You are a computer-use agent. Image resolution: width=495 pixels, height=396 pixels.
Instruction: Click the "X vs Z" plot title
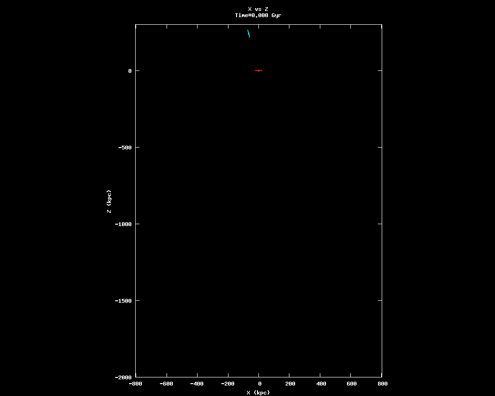point(258,9)
